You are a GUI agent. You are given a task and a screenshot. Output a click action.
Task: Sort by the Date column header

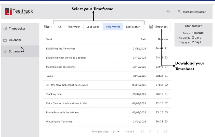coord(143,39)
